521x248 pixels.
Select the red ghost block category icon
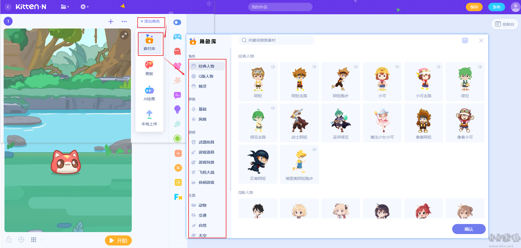coord(177,51)
